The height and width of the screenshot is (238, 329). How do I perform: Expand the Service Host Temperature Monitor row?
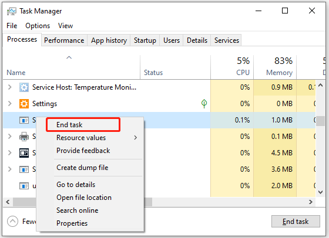pos(9,87)
